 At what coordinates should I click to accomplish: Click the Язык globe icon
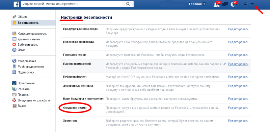pyautogui.click(x=14, y=50)
